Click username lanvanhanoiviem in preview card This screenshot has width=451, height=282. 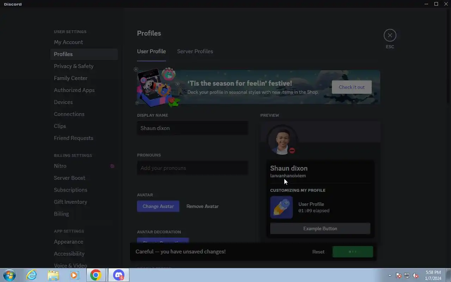tap(288, 176)
